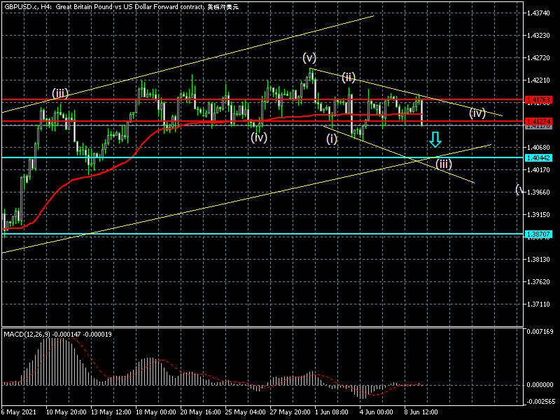Viewport: 560px width, 420px height.
Task: Select the (iv) label ending the descending yellow trendline
Action: pos(477,113)
